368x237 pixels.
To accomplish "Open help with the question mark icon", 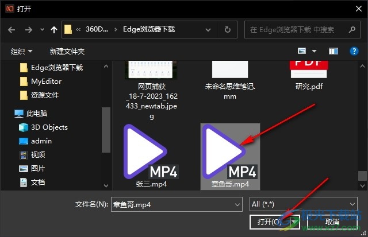I will point(354,51).
